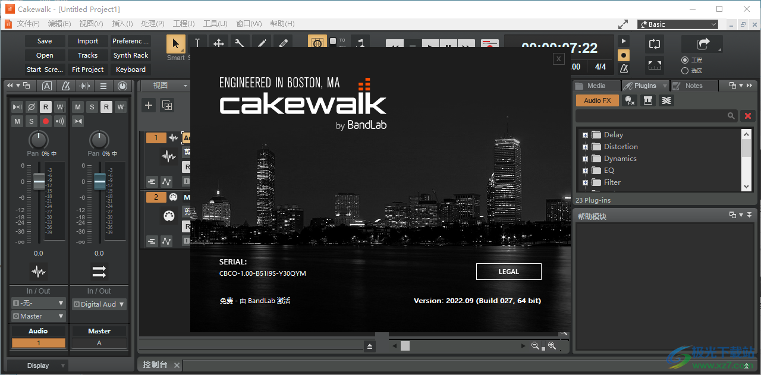Add a new track with plus button
Image resolution: width=761 pixels, height=375 pixels.
click(x=149, y=106)
